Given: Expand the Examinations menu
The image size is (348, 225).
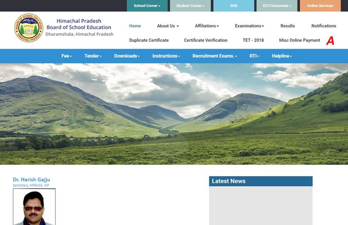Looking at the screenshot, I should (x=249, y=26).
